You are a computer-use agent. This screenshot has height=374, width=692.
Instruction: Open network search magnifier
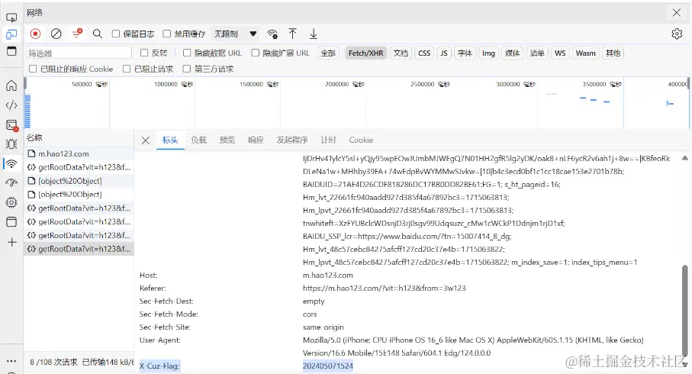(98, 34)
